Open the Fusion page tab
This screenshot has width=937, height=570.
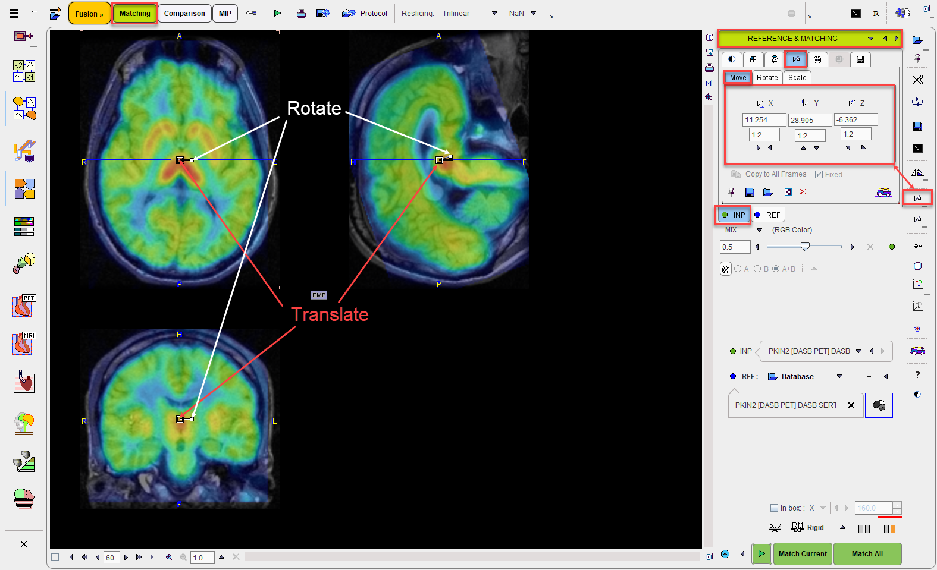(89, 13)
